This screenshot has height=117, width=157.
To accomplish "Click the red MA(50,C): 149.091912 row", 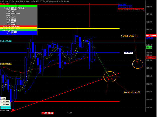I will pos(19,27).
